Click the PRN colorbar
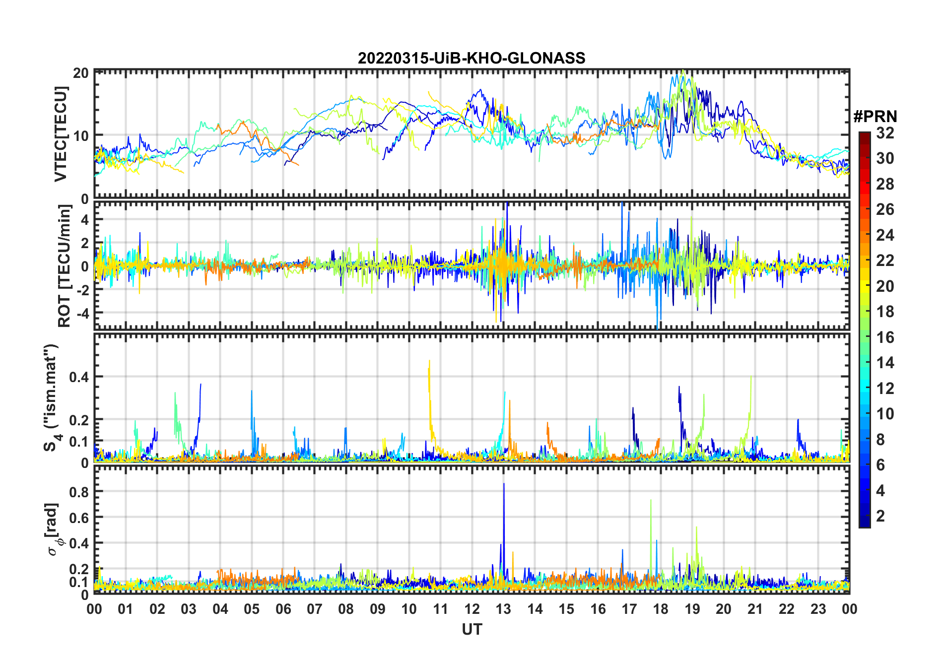This screenshot has height=660, width=944. coord(864,330)
